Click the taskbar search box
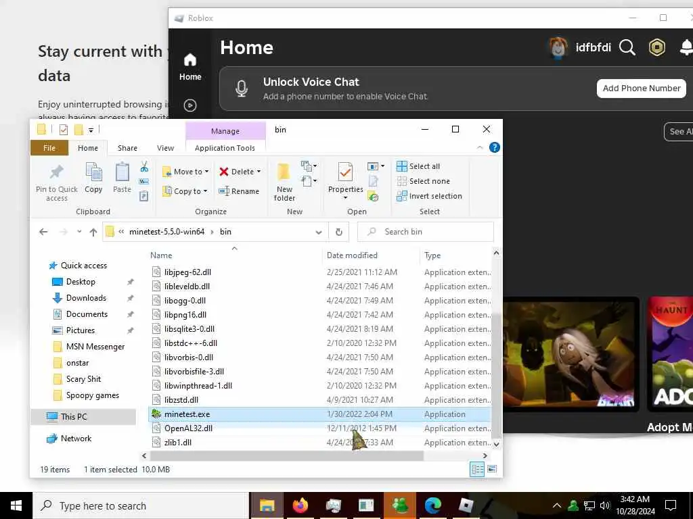 pos(141,505)
